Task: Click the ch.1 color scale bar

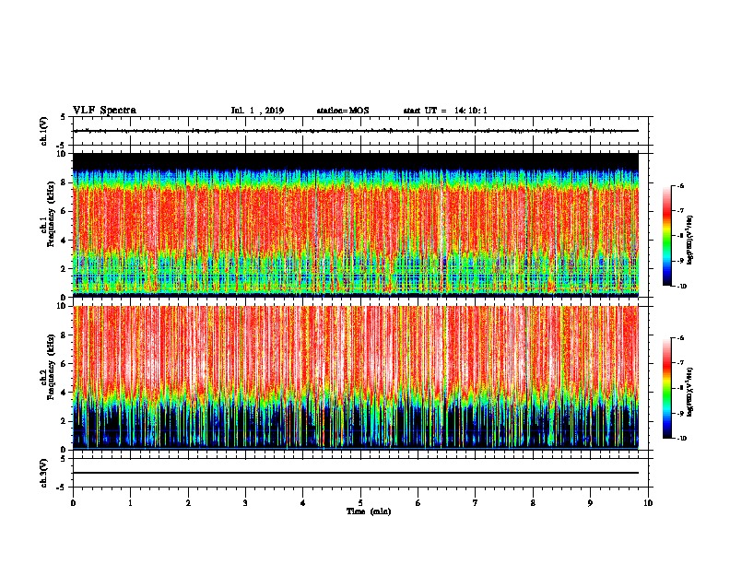Action: pyautogui.click(x=666, y=236)
